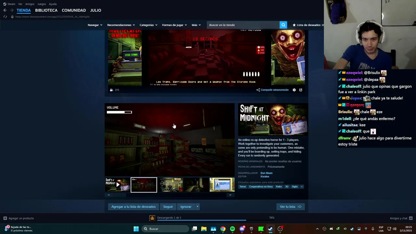Select Cooperativos en línea tag
Image resolution: width=416 pixels, height=234 pixels.
click(261, 187)
